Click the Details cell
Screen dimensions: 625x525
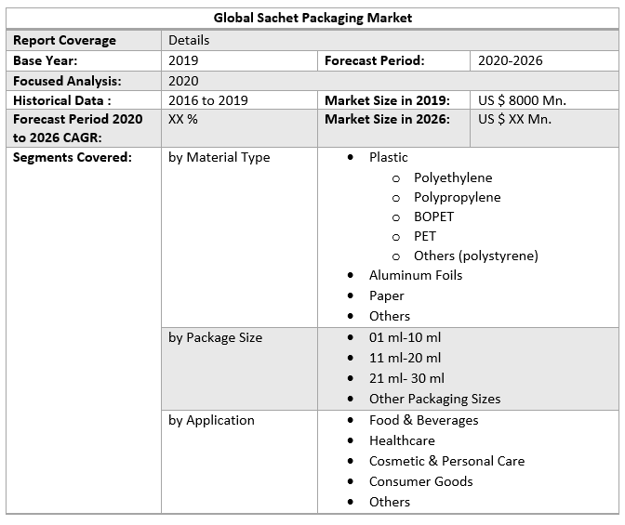pyautogui.click(x=189, y=40)
